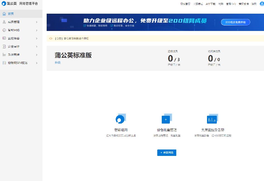Click the 创建网络 button

[x=167, y=153]
